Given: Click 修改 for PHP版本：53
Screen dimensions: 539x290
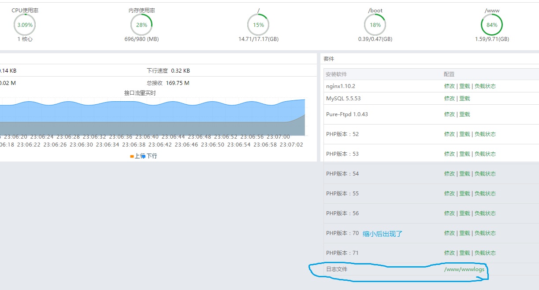Looking at the screenshot, I should (450, 154).
